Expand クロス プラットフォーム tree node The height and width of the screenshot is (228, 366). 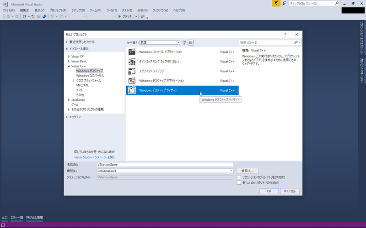pyautogui.click(x=73, y=81)
